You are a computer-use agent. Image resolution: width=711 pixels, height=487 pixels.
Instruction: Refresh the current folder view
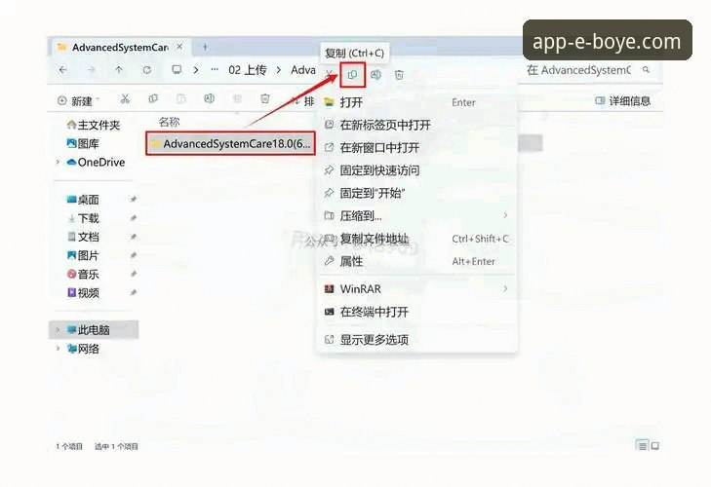tap(147, 70)
